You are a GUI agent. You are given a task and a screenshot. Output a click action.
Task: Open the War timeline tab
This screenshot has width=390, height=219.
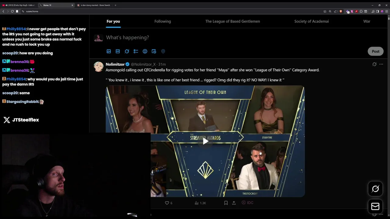(367, 21)
